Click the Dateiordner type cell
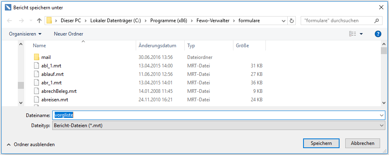This screenshot has height=155, width=389. 200,57
